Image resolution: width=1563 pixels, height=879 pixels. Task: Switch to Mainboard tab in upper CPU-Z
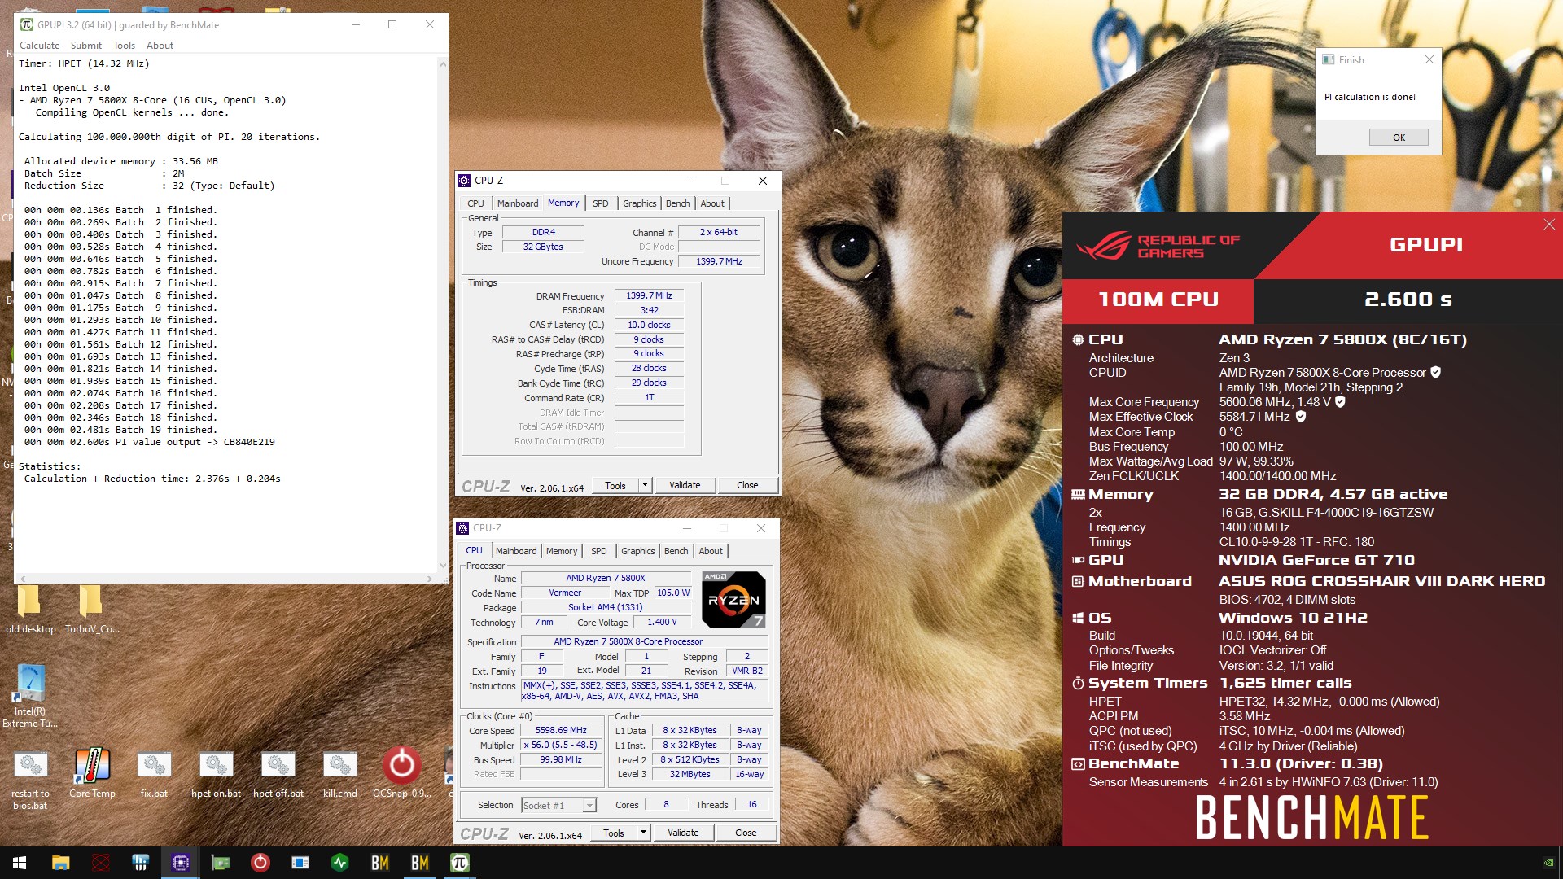pyautogui.click(x=517, y=203)
